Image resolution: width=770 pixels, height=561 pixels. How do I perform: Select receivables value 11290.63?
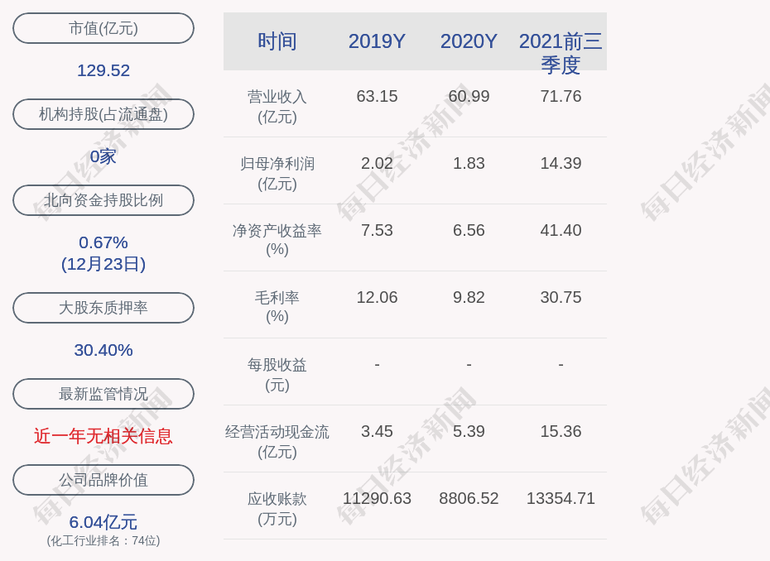[x=377, y=498]
